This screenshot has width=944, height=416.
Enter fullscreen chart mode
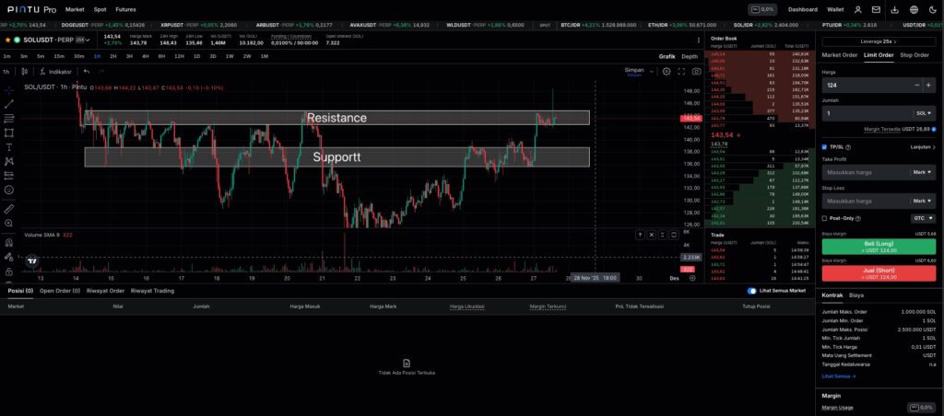tap(681, 71)
